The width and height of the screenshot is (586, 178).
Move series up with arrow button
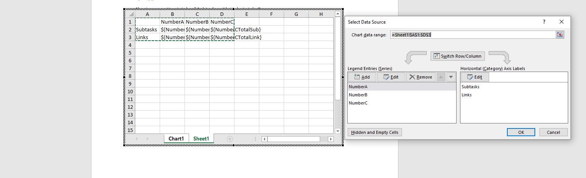441,77
